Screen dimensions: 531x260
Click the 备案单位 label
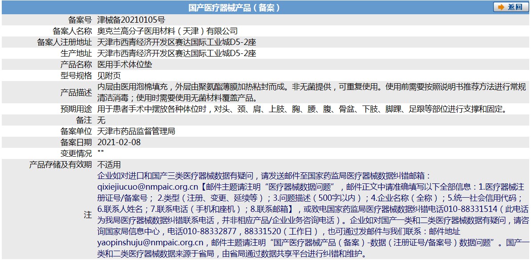pos(76,131)
